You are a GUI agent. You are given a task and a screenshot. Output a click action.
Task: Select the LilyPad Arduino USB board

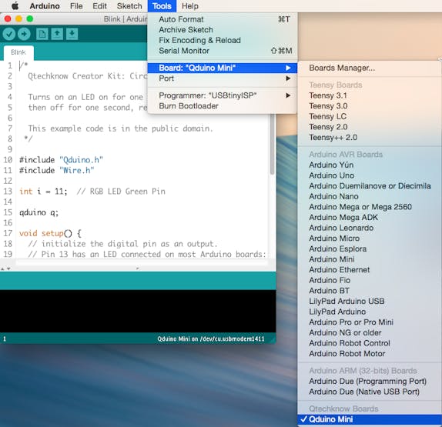coord(370,301)
